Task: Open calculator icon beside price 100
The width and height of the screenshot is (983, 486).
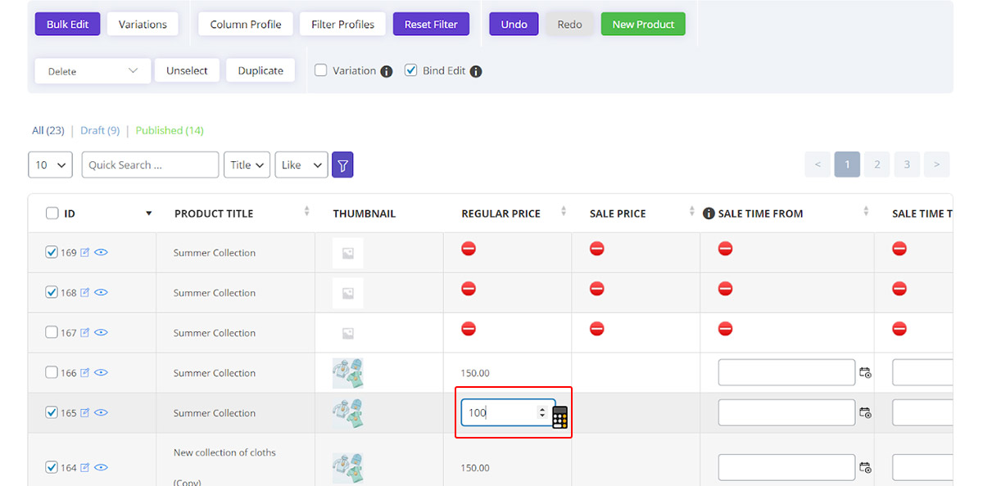Action: [559, 417]
